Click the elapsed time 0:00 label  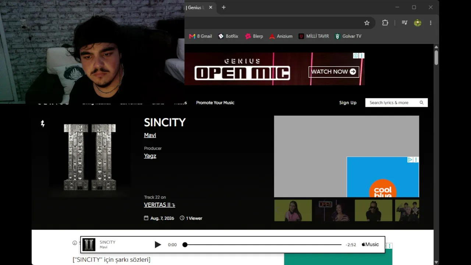coord(172,245)
